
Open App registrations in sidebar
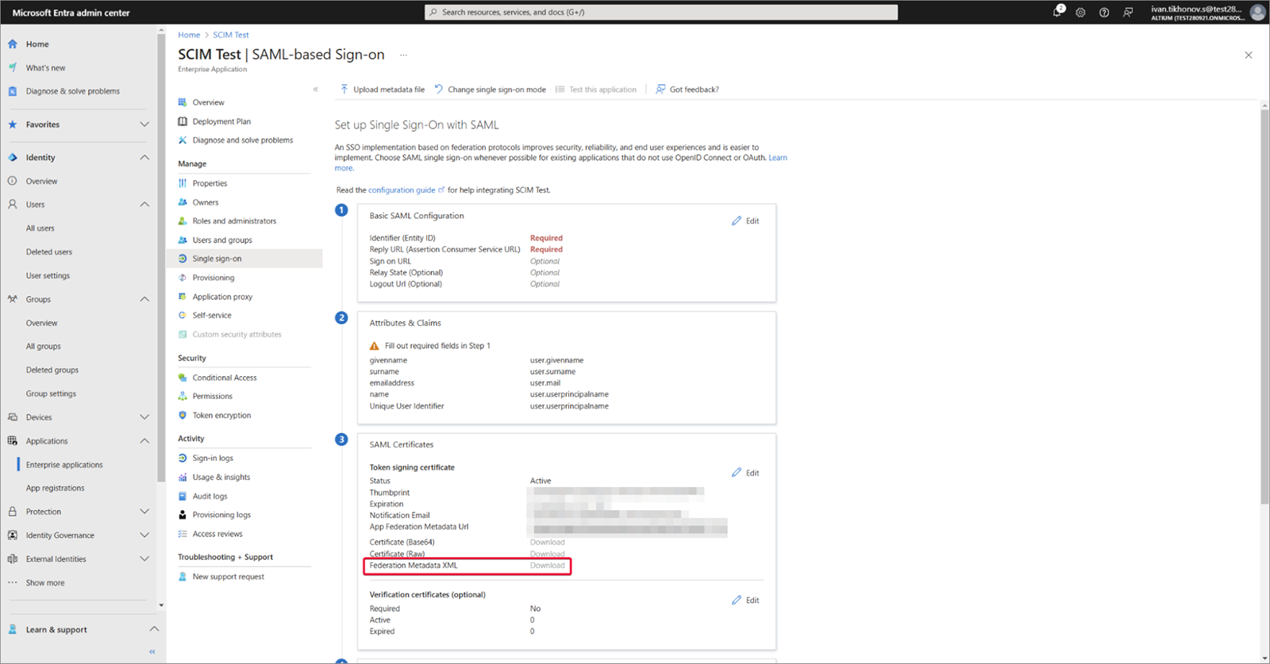tap(55, 489)
